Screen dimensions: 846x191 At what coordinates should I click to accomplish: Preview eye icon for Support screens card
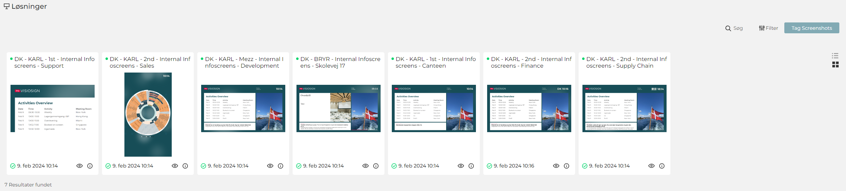pos(80,166)
